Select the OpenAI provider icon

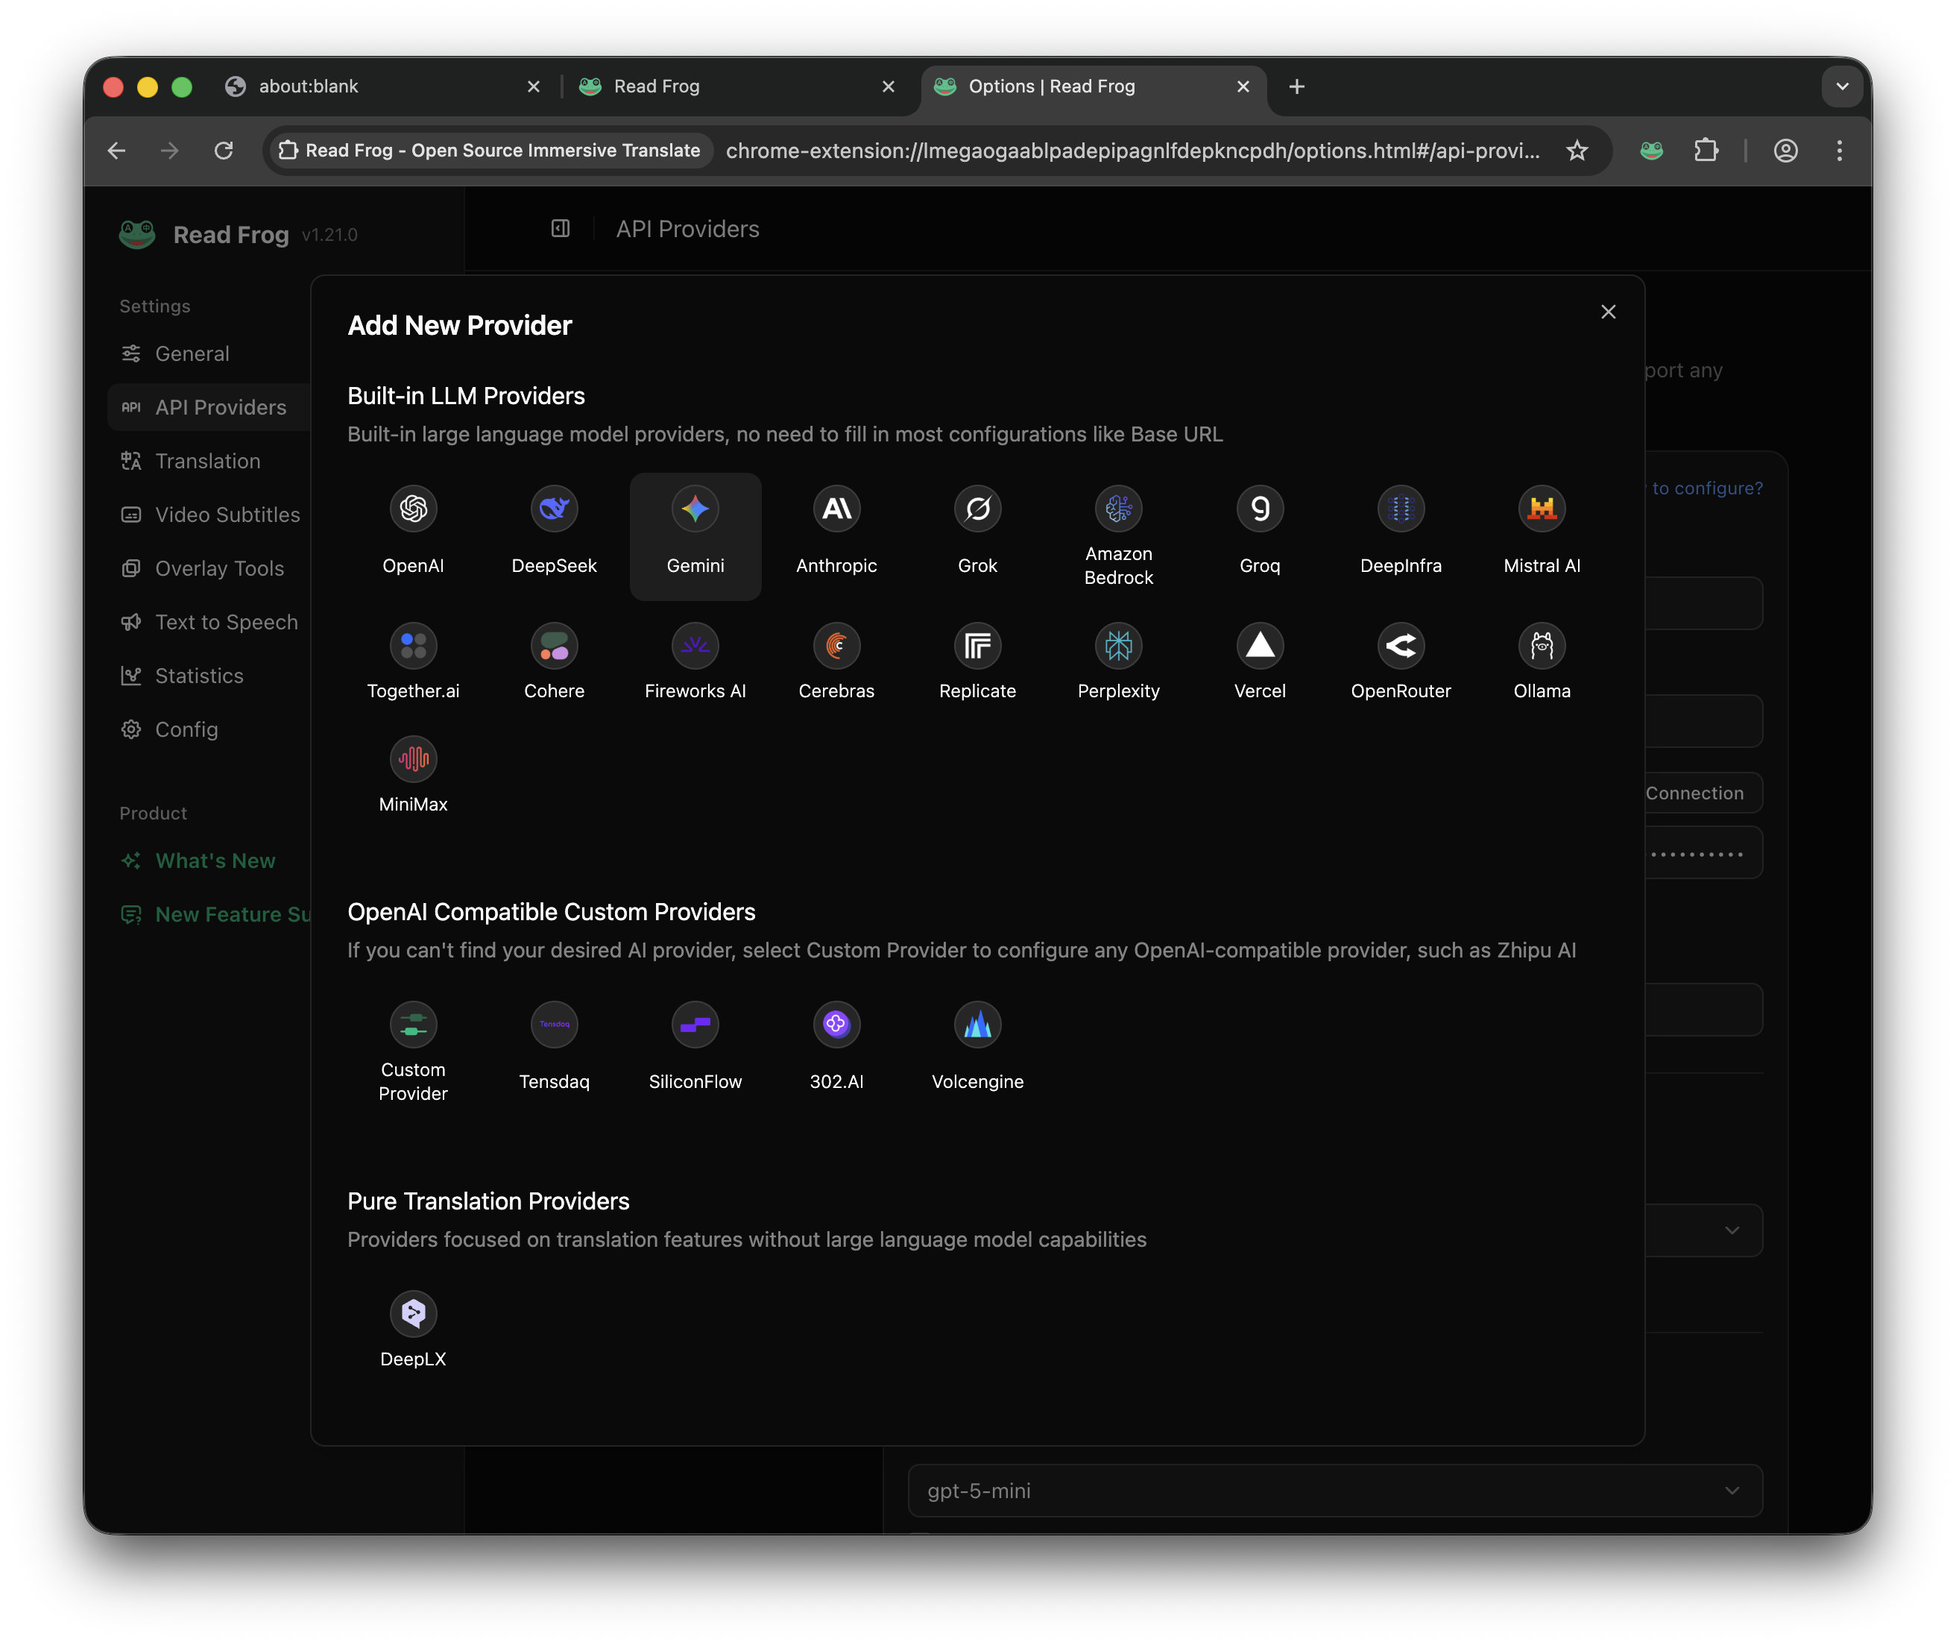[413, 509]
